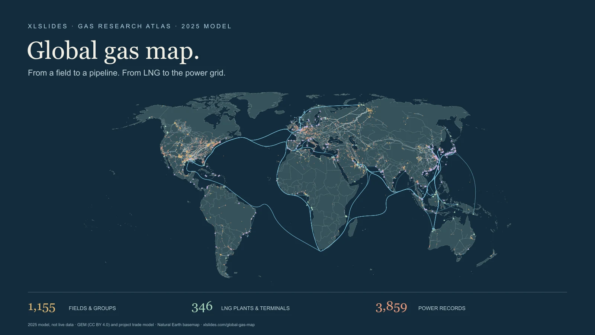This screenshot has height=335, width=595.
Task: Open xlslides.com/global-gas-map link in footer
Action: tap(229, 325)
